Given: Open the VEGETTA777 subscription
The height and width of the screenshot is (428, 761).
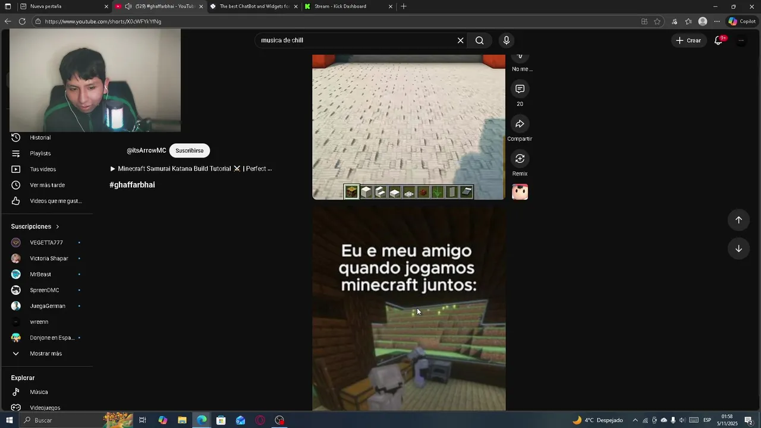Looking at the screenshot, I should (x=46, y=243).
